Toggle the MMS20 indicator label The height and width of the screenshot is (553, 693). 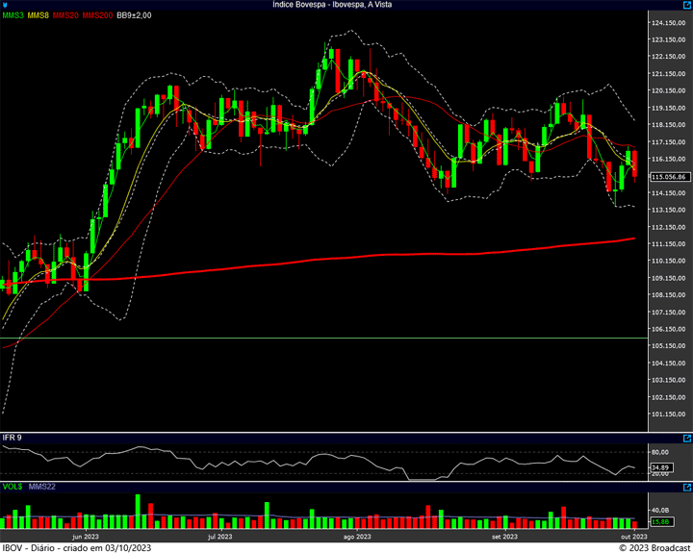[65, 15]
